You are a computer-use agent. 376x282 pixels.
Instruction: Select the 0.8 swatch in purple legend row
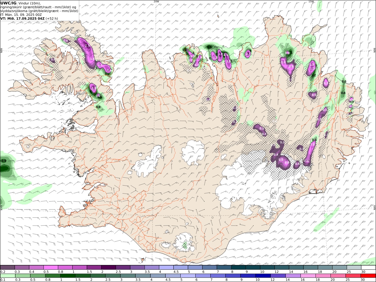pyautogui.click(x=65, y=268)
